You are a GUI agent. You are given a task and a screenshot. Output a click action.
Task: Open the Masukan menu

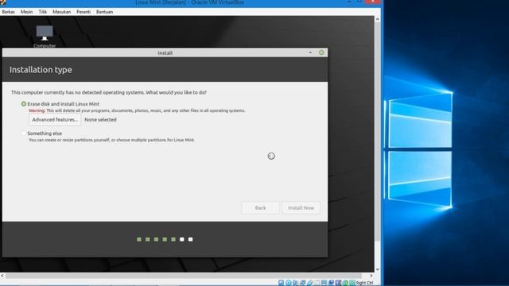[x=62, y=12]
